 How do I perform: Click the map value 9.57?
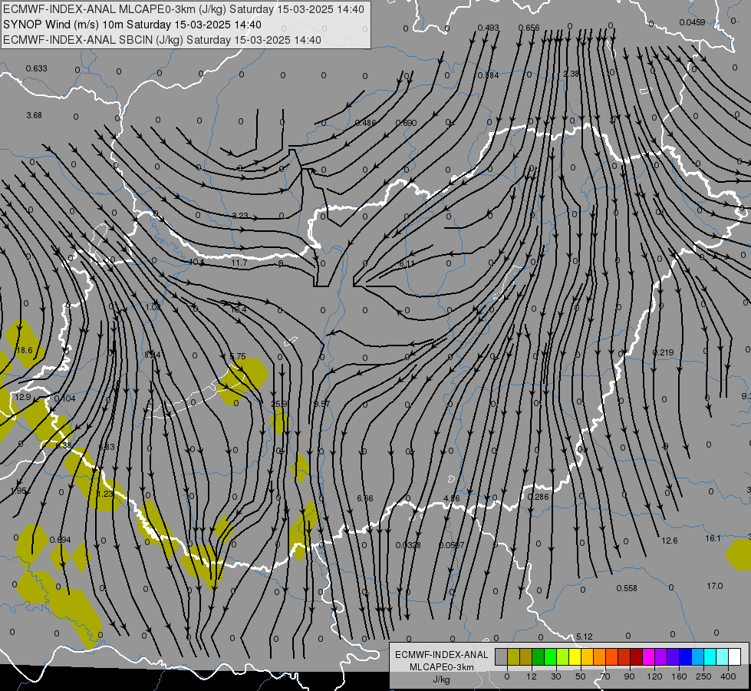(x=322, y=404)
